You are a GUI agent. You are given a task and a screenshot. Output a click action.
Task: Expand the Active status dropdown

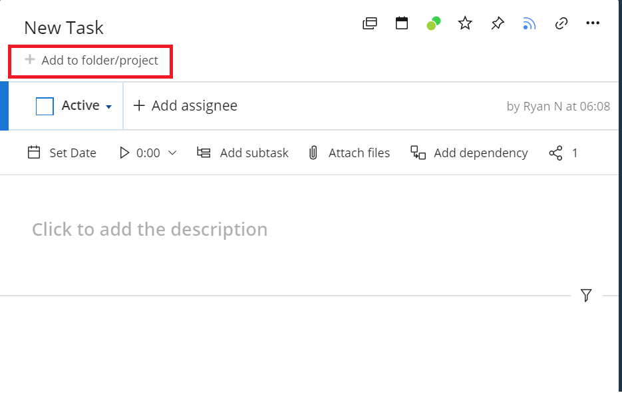[108, 107]
